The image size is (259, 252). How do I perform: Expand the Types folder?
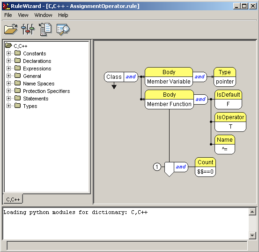[x=8, y=106]
